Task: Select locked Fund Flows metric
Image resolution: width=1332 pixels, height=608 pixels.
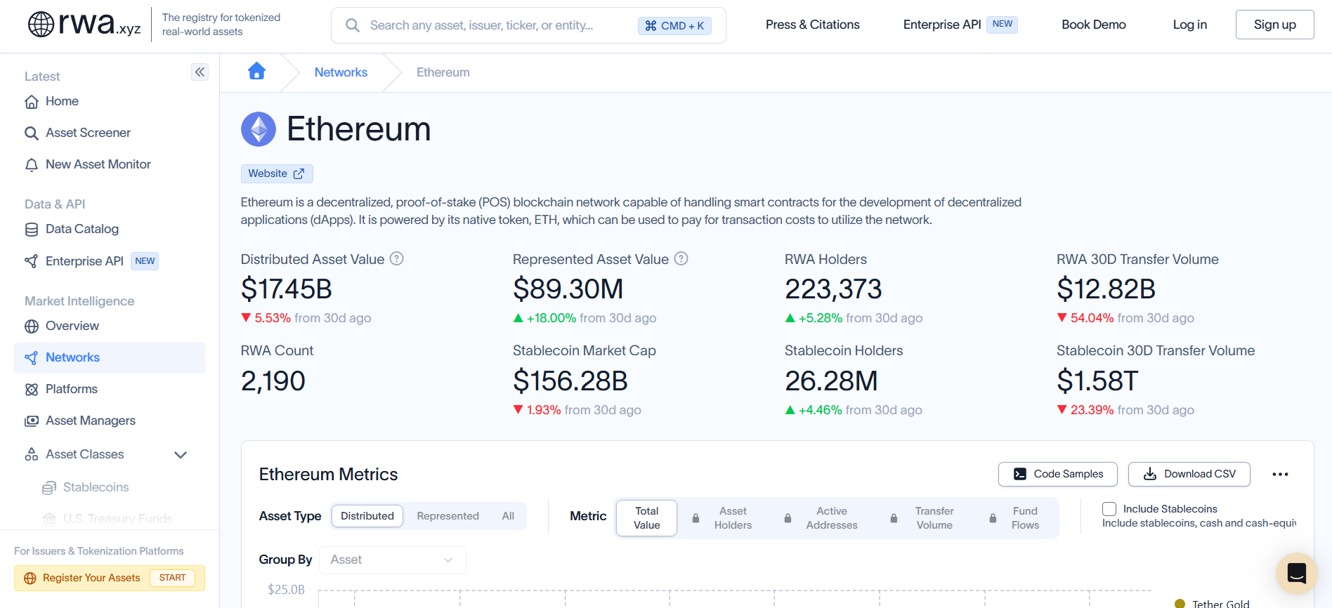Action: (x=1015, y=518)
